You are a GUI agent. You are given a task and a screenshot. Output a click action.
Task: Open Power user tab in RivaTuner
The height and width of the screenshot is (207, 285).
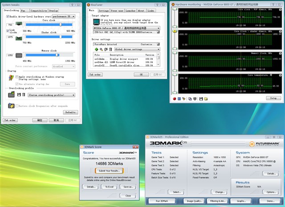(117, 11)
